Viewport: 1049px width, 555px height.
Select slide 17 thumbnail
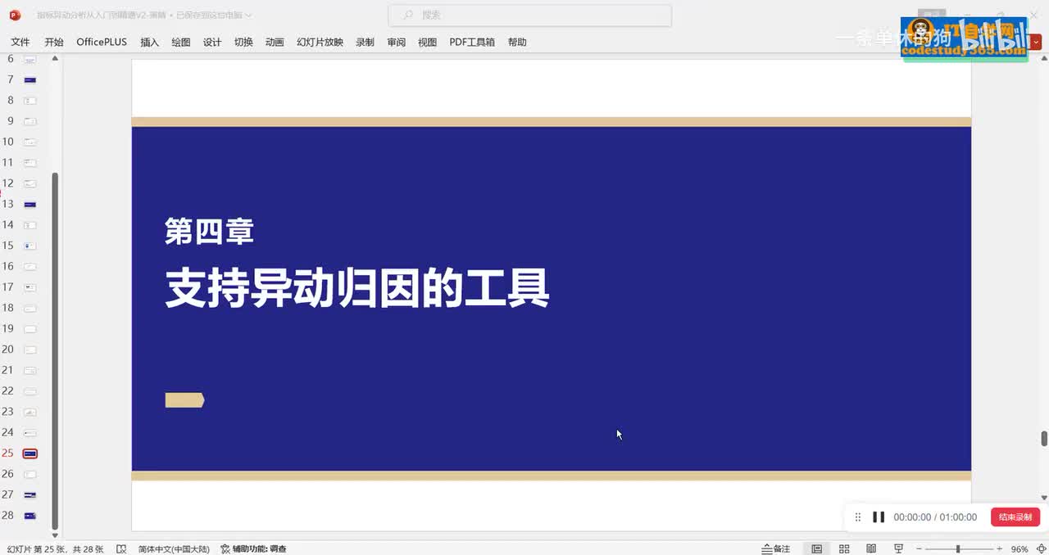30,287
